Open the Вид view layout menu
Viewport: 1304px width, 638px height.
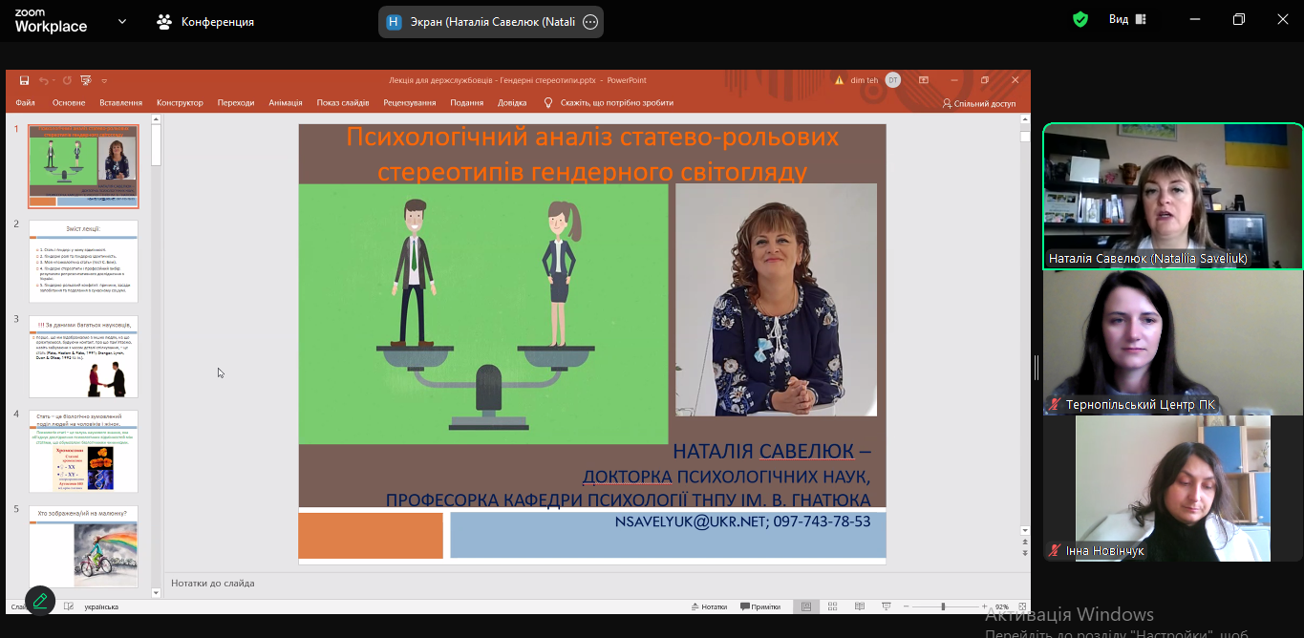1127,20
